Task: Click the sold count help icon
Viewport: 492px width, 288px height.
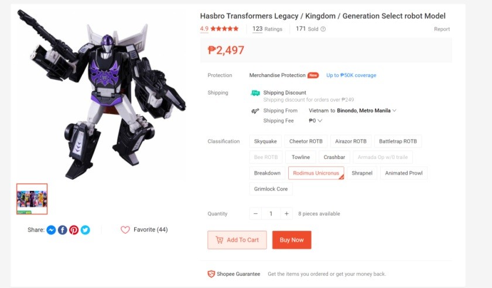Action: [x=323, y=29]
